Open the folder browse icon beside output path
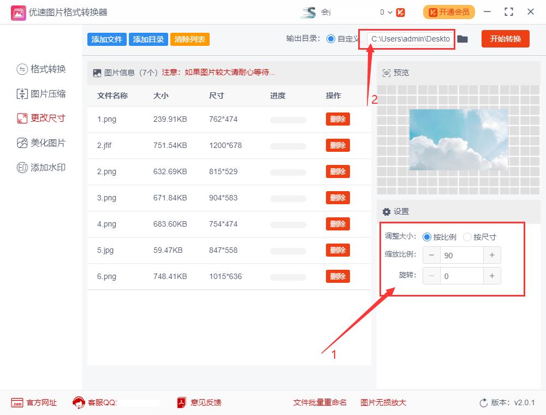Screen dimensions: 546x415 point(462,39)
